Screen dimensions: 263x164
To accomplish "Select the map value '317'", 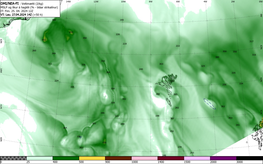I will [x=251, y=41].
